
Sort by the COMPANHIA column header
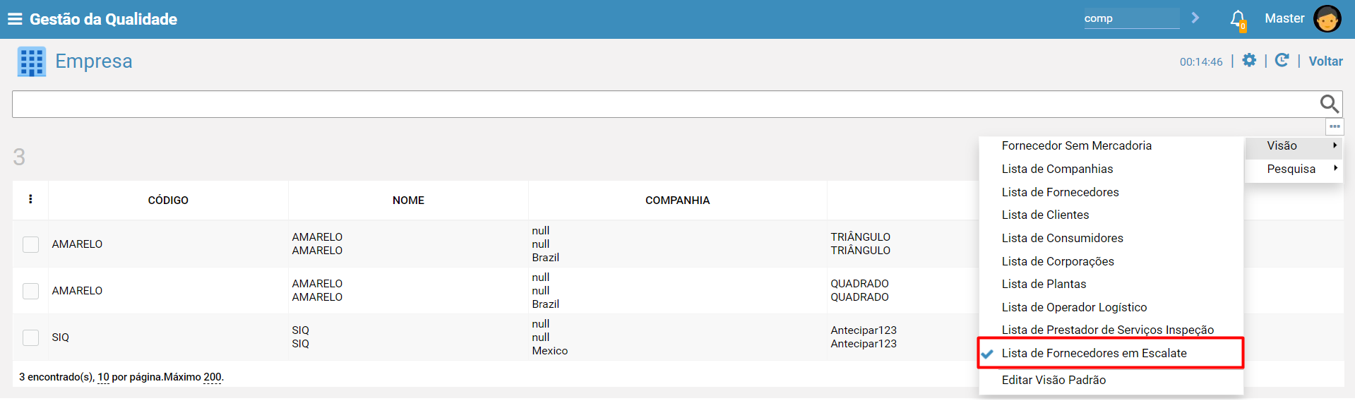click(677, 200)
